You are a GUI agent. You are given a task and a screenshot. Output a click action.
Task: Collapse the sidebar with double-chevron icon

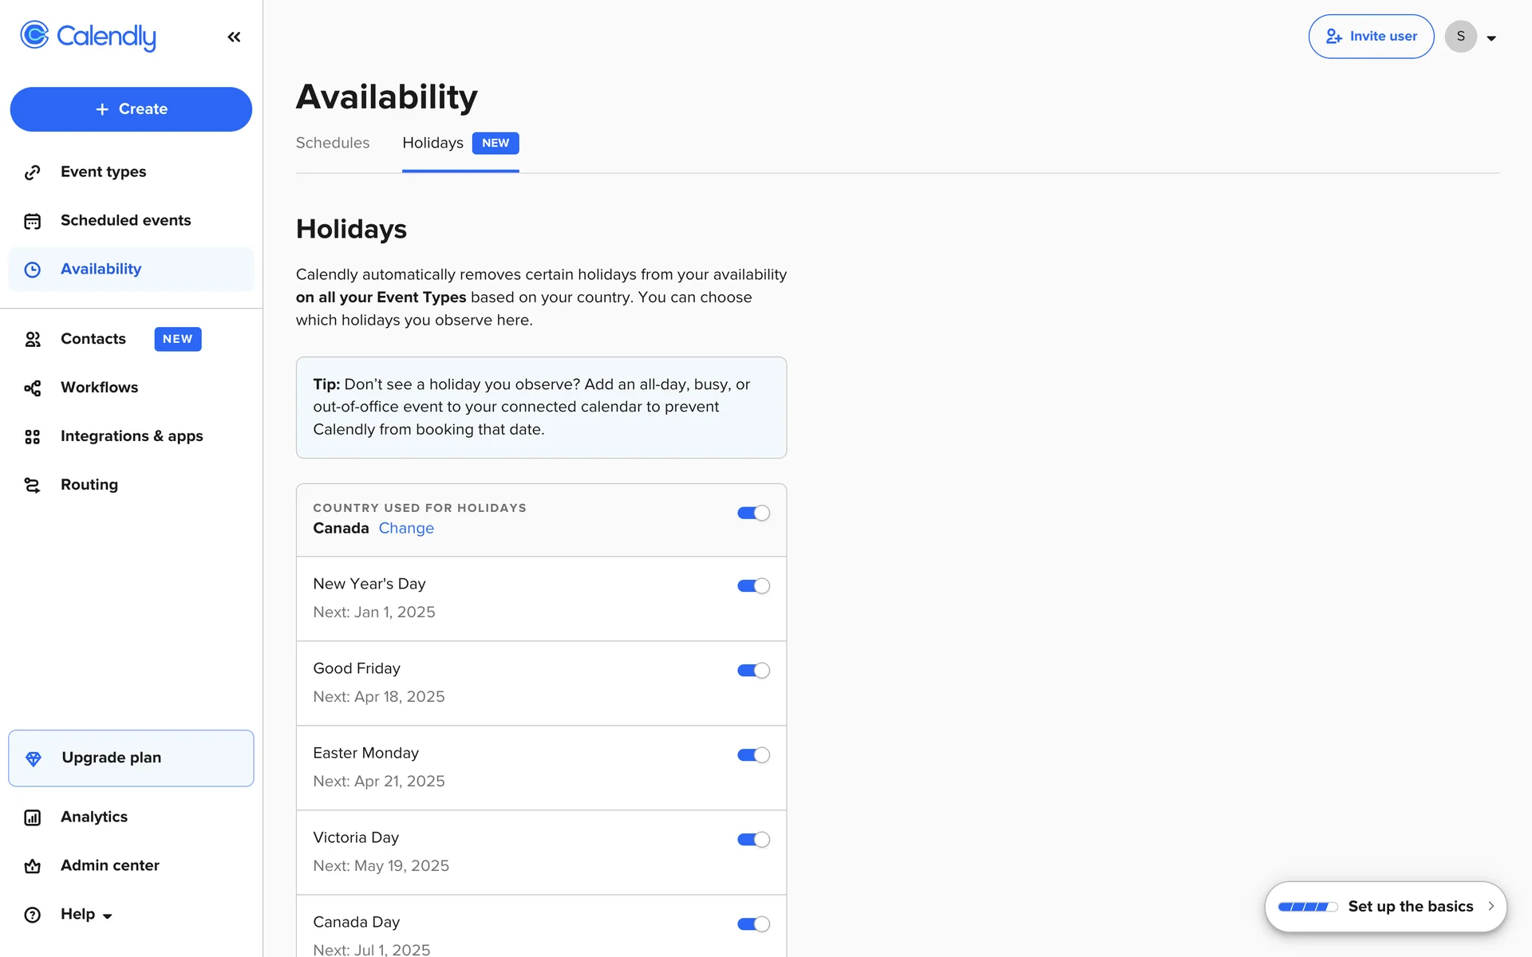(234, 37)
